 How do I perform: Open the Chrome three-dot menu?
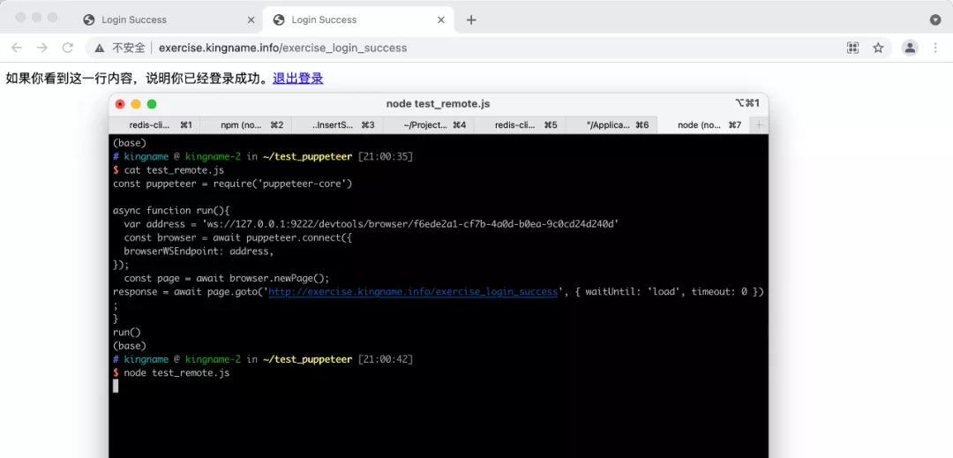(935, 48)
